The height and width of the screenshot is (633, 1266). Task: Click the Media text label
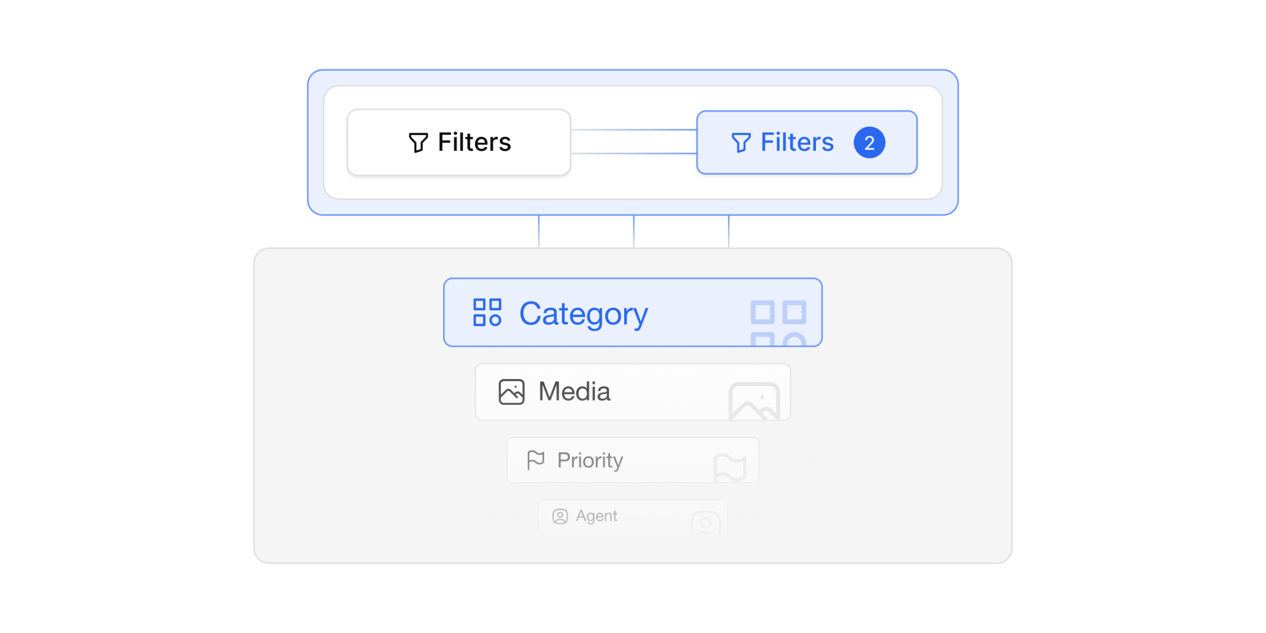(x=574, y=392)
